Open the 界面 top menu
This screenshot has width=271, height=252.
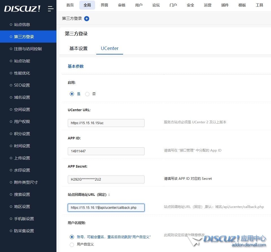104,5
